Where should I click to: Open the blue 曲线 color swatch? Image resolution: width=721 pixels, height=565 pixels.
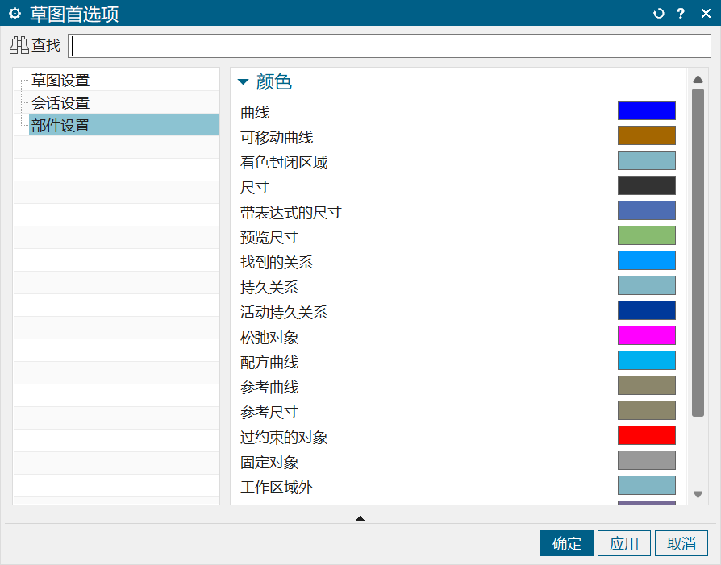point(646,110)
